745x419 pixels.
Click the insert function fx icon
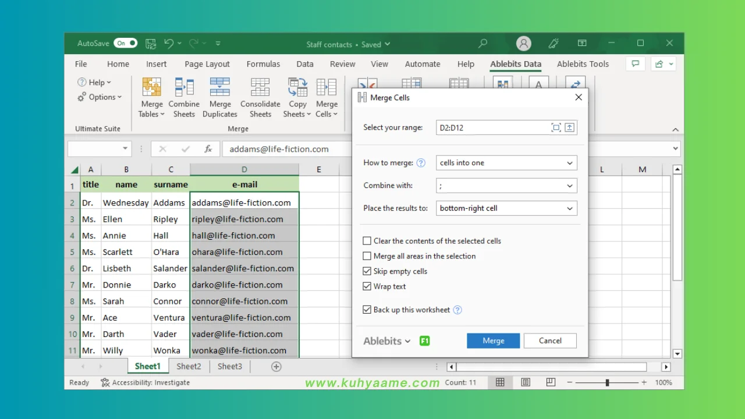(208, 149)
